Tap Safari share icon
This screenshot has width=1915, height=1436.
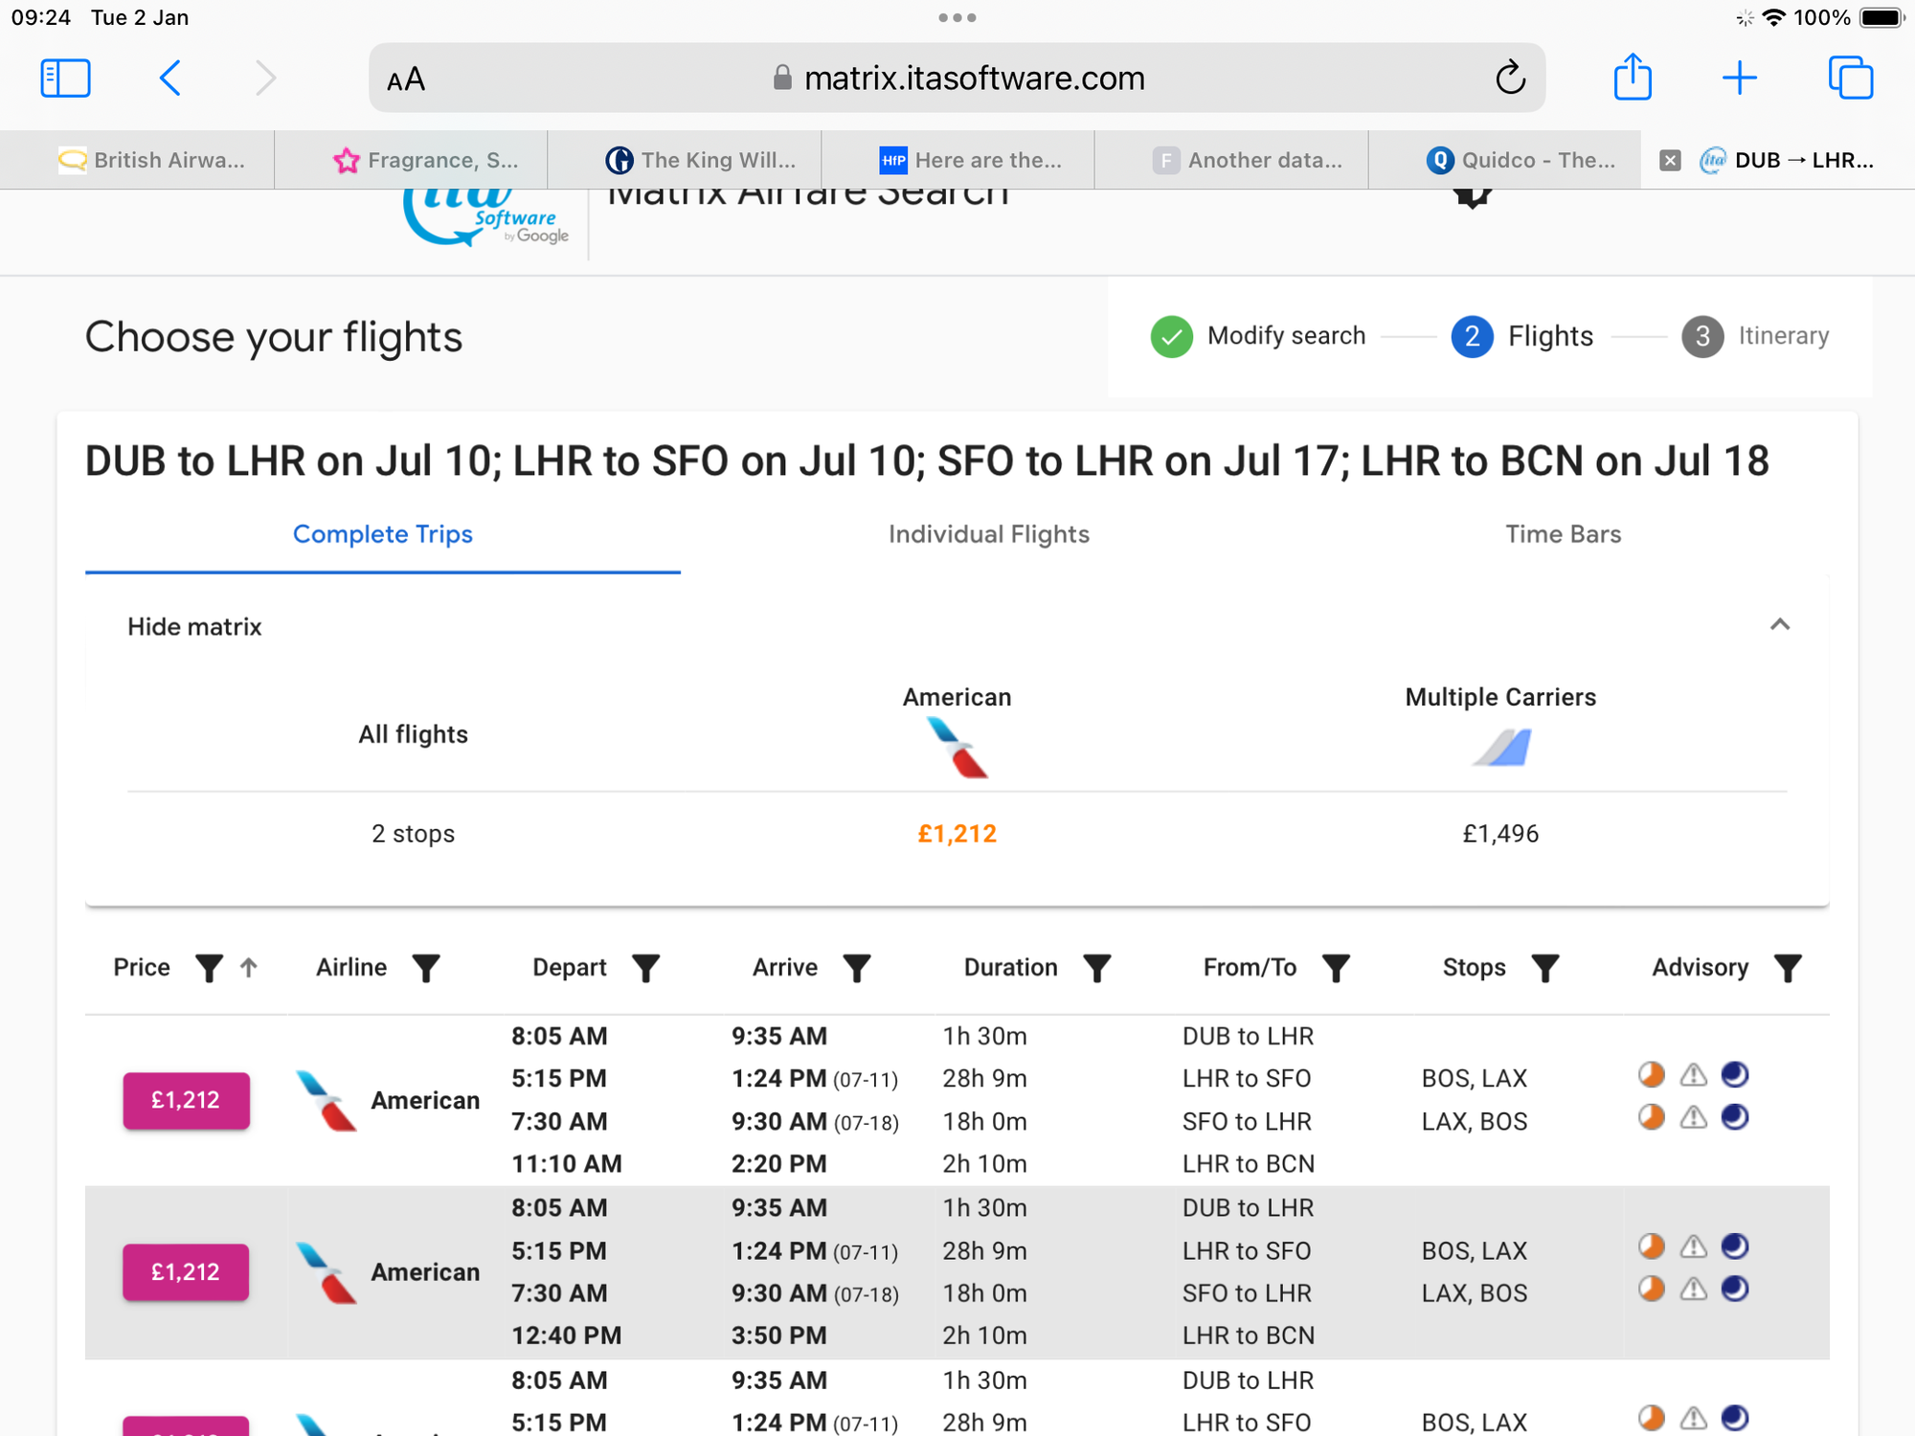pos(1633,77)
